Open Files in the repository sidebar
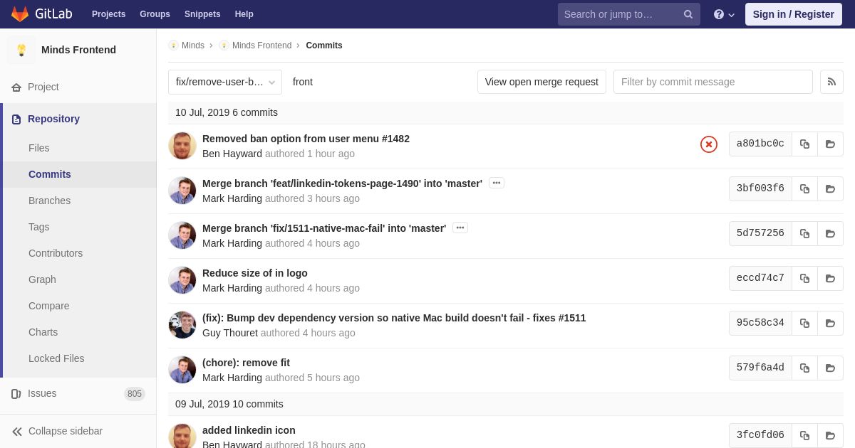Viewport: 855px width, 448px height. (78, 148)
